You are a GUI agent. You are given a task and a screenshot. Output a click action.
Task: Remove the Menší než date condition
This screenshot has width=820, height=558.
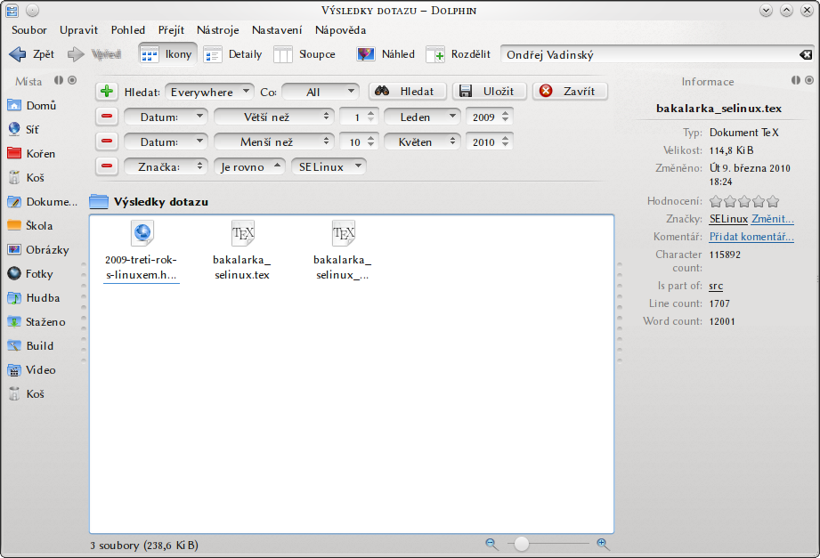pyautogui.click(x=107, y=142)
